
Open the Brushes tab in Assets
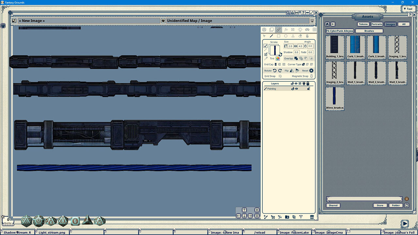click(369, 31)
